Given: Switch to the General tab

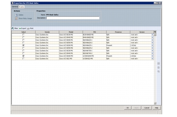Looking at the screenshot, I should tap(15, 7).
